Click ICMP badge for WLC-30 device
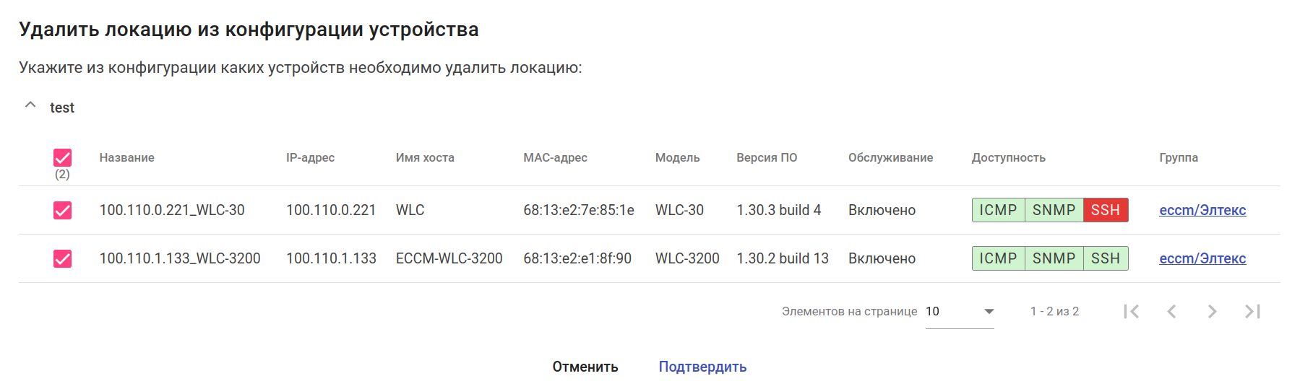 [x=998, y=210]
